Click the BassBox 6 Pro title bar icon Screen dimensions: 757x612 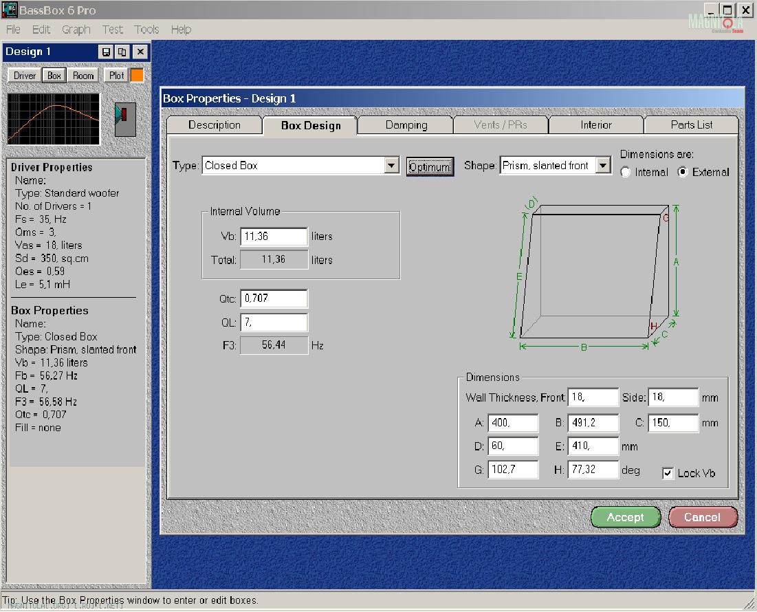[10, 9]
